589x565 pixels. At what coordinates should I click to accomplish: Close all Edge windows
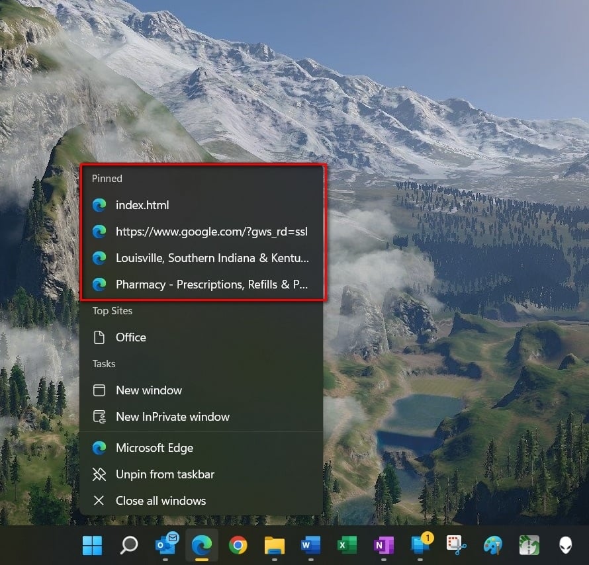[161, 501]
